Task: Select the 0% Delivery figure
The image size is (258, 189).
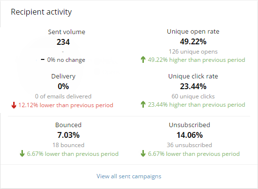Action: tap(63, 86)
